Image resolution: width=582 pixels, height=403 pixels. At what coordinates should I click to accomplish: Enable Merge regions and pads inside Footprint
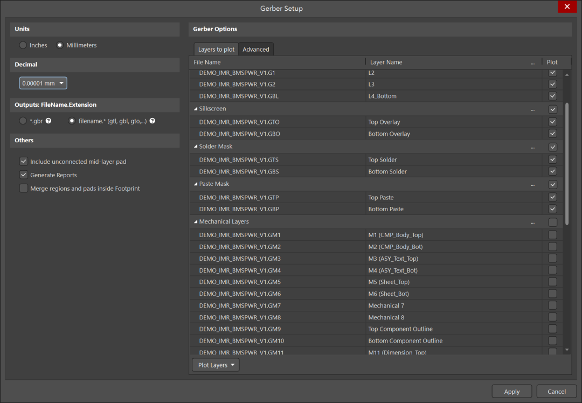[x=23, y=188]
